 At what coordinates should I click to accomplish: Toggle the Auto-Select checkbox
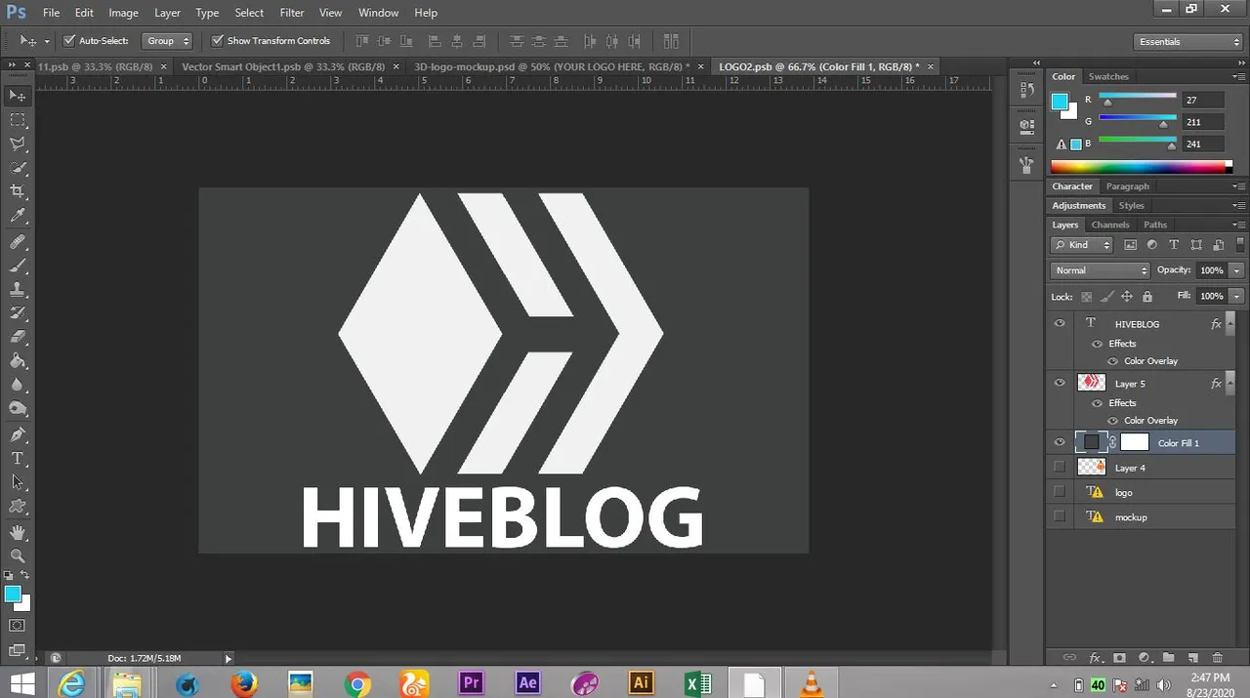[69, 41]
